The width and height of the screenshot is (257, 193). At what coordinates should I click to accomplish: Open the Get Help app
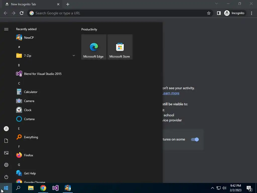coord(46,173)
